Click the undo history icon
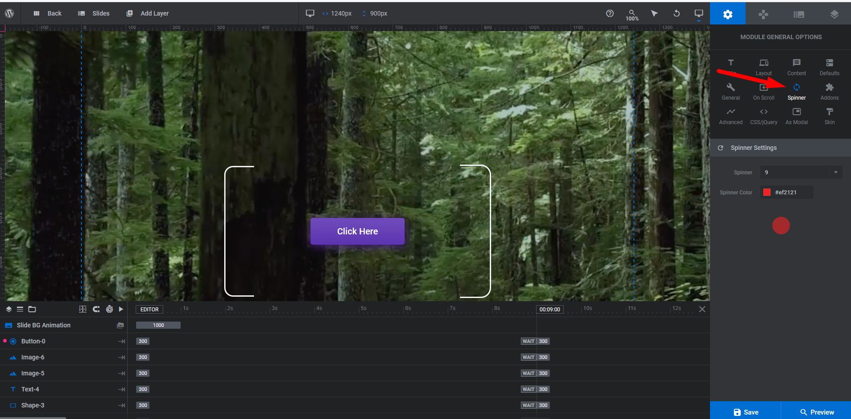Viewport: 851px width, 419px height. point(677,13)
